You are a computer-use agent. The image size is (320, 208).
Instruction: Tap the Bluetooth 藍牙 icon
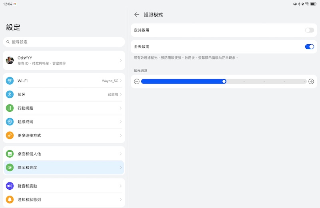click(x=10, y=95)
